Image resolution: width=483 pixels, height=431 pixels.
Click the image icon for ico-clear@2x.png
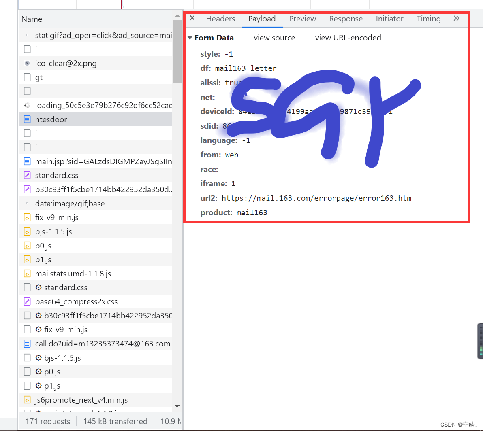[x=27, y=63]
